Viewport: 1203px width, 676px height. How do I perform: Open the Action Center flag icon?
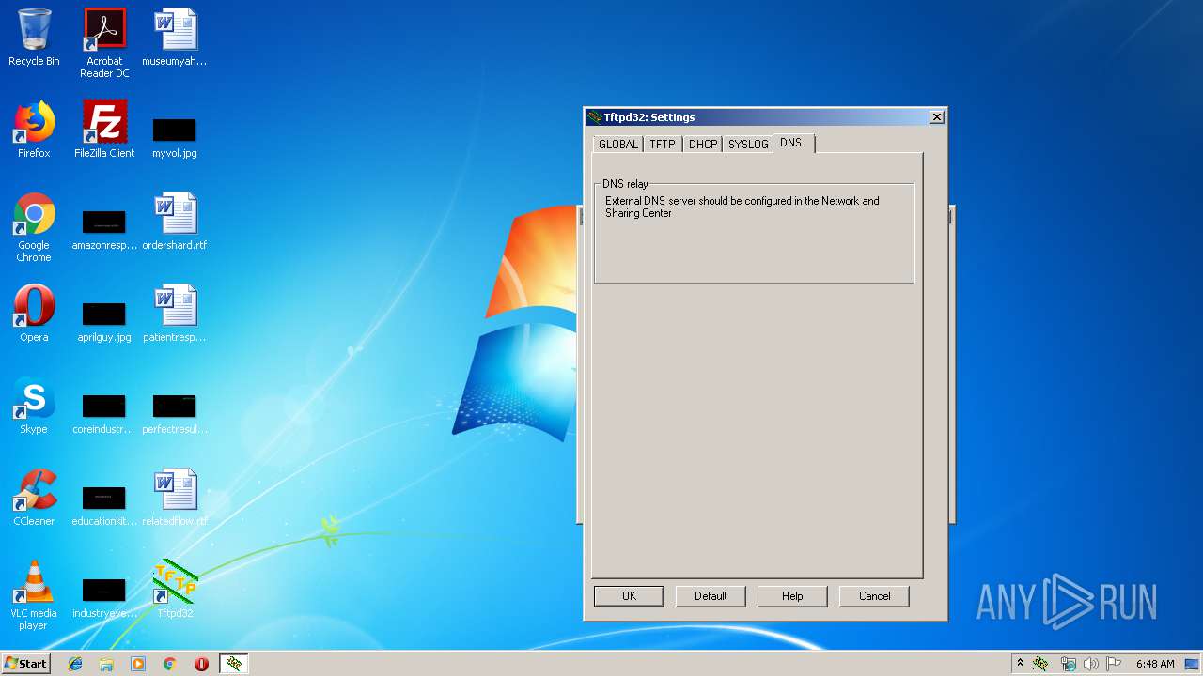pyautogui.click(x=1114, y=664)
